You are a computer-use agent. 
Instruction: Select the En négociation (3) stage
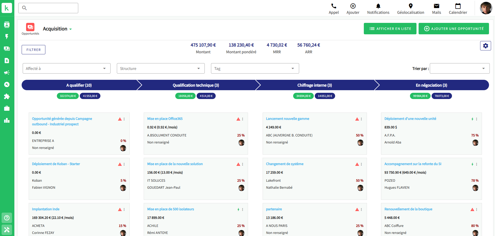point(431,85)
